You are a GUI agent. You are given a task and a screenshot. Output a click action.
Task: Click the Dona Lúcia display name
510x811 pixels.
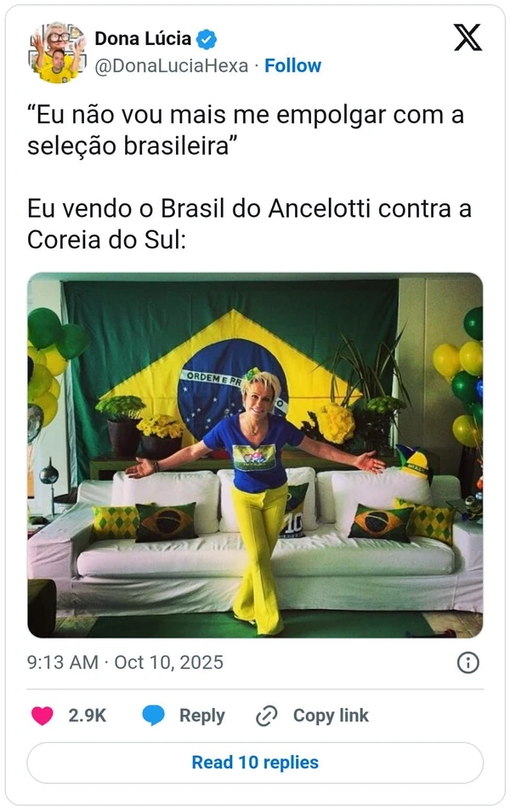(x=143, y=38)
